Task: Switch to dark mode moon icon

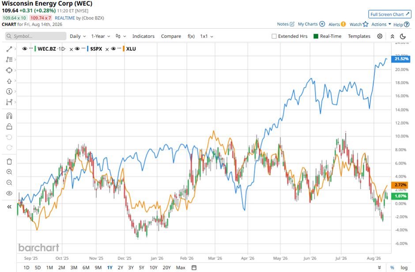Action: (403, 37)
